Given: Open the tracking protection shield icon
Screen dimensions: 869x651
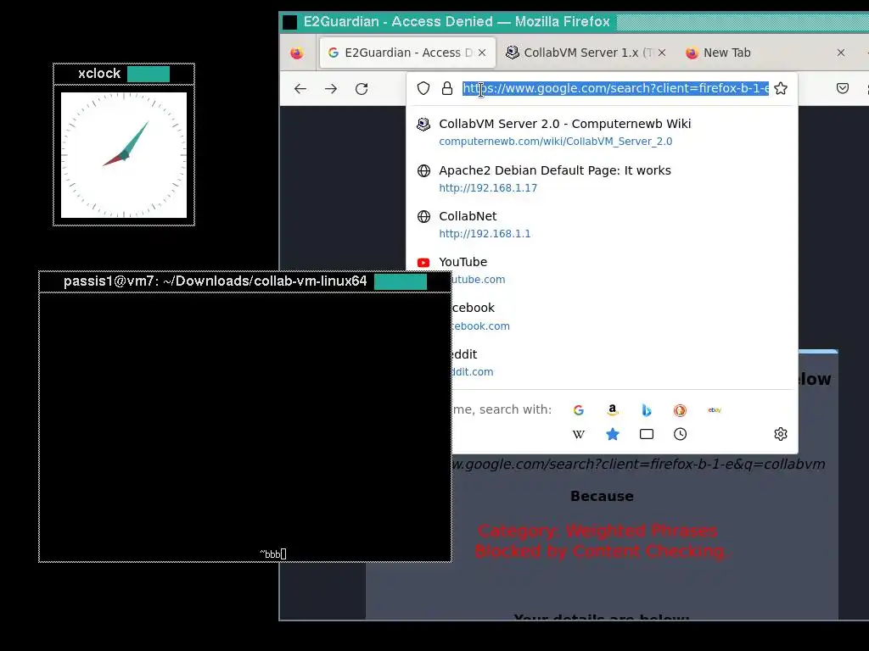Looking at the screenshot, I should tap(423, 88).
